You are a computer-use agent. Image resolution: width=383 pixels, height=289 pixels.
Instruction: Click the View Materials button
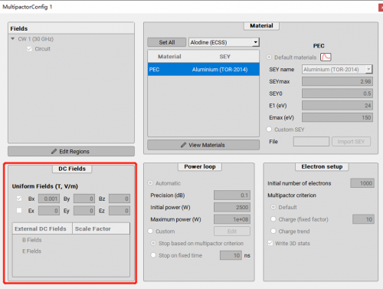(x=203, y=145)
